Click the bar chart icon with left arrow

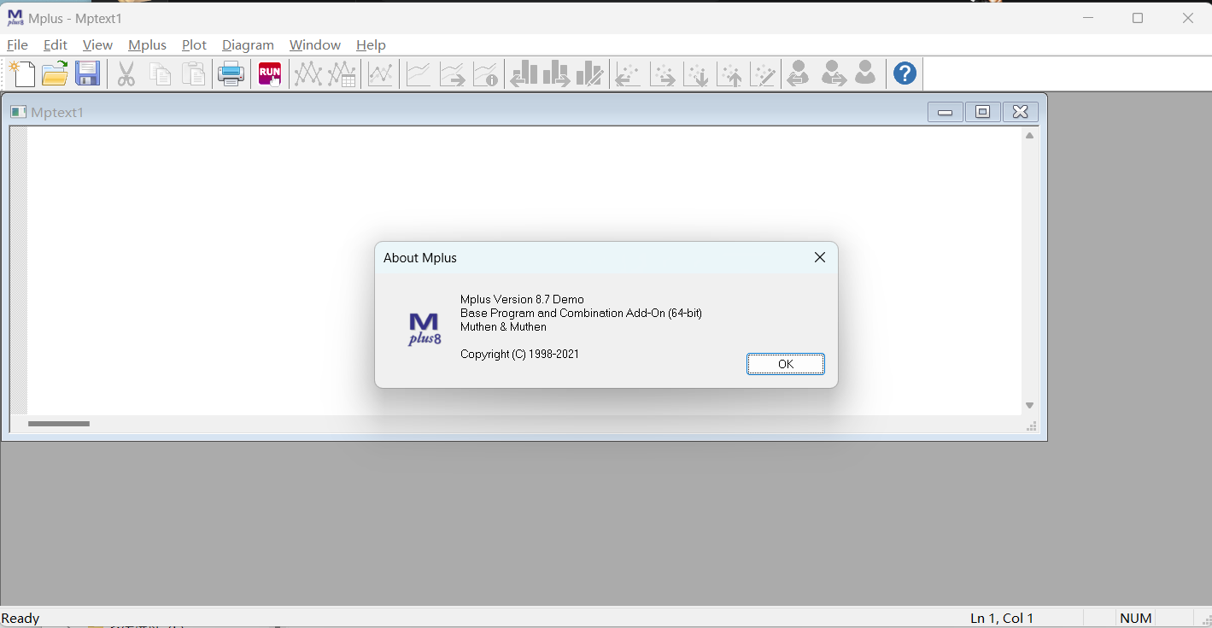click(x=524, y=74)
